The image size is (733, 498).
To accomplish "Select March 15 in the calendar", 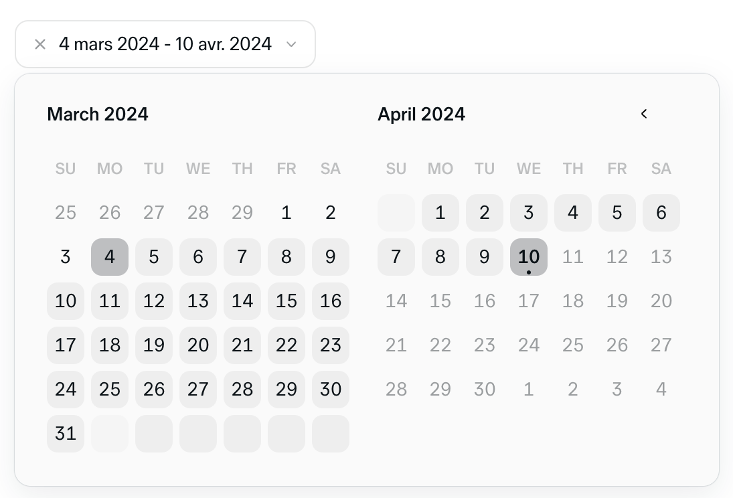I will pos(287,301).
